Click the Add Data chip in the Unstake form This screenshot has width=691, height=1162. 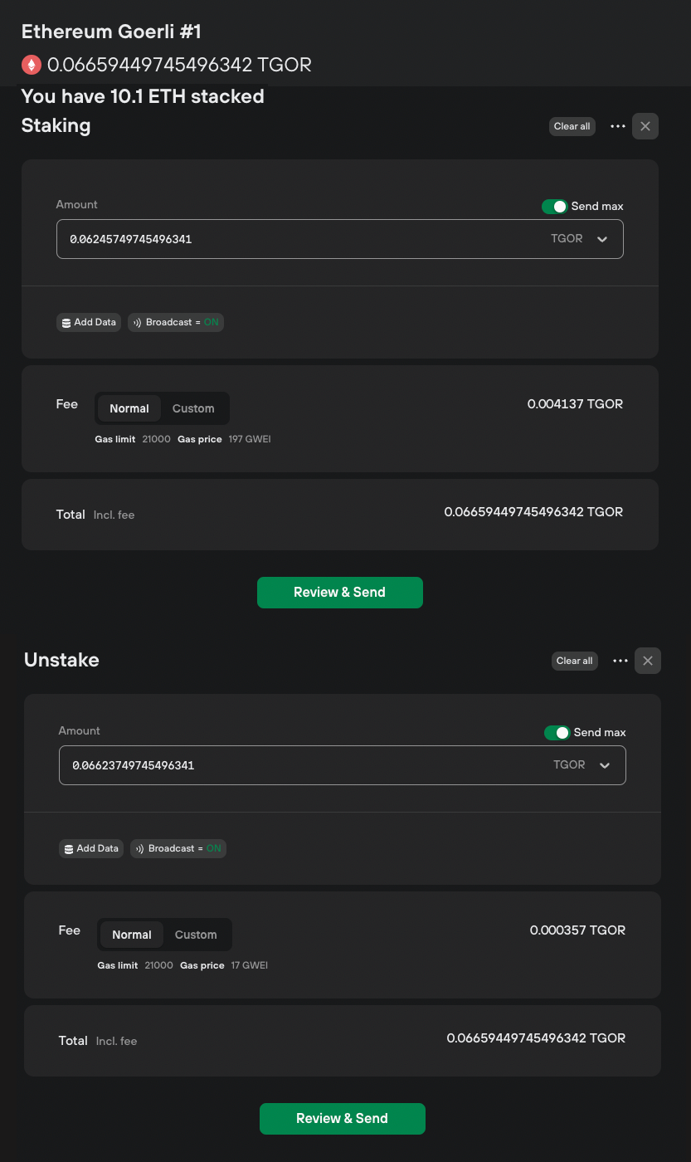(x=90, y=848)
